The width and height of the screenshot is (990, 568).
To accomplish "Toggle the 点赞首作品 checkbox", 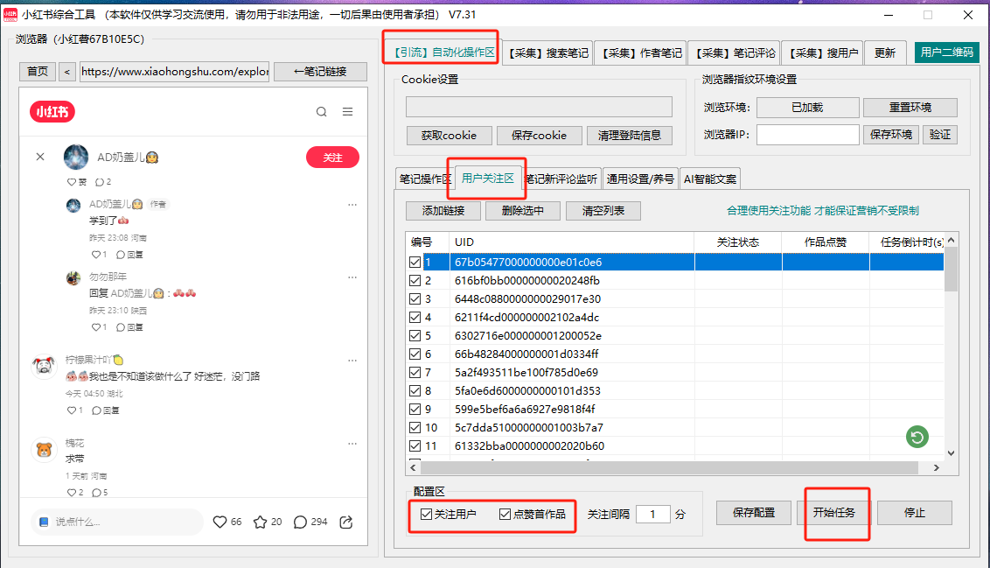I will coord(505,514).
